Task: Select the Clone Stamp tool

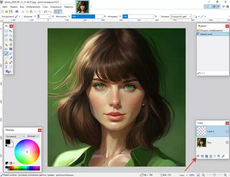Action: (x=6, y=62)
